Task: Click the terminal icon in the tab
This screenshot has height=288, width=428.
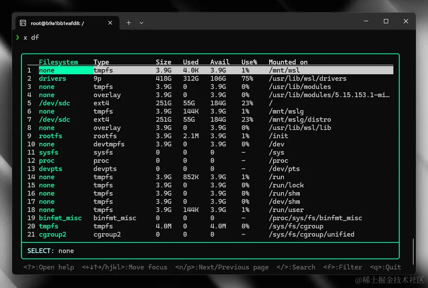Action: point(23,23)
